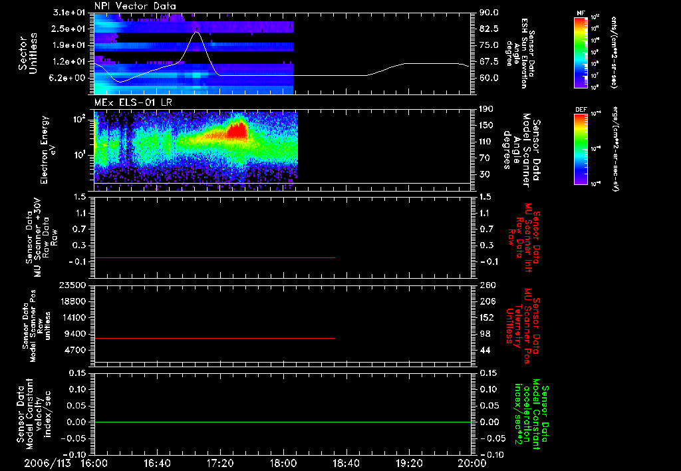The height and width of the screenshot is (471, 681).
Task: Click the '260' telemetry tick label
Action: (x=487, y=285)
